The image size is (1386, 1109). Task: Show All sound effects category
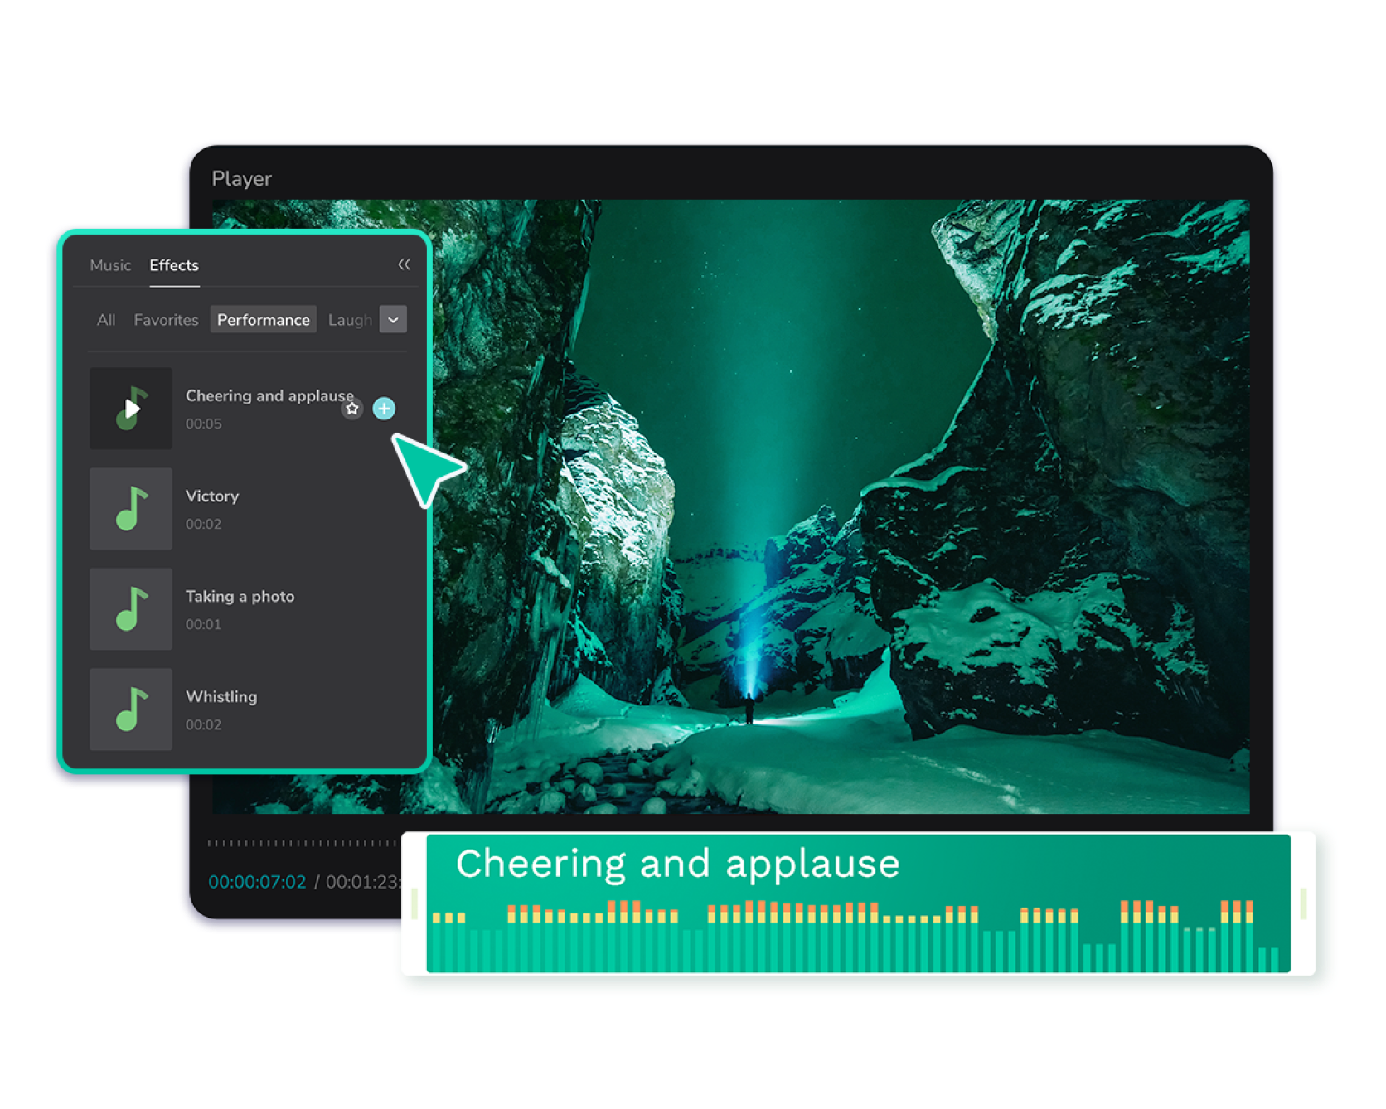click(106, 320)
